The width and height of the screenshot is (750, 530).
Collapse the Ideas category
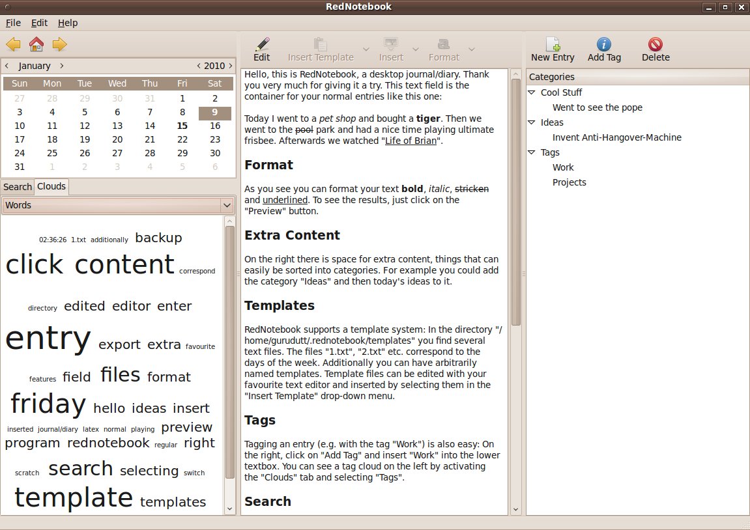point(531,122)
